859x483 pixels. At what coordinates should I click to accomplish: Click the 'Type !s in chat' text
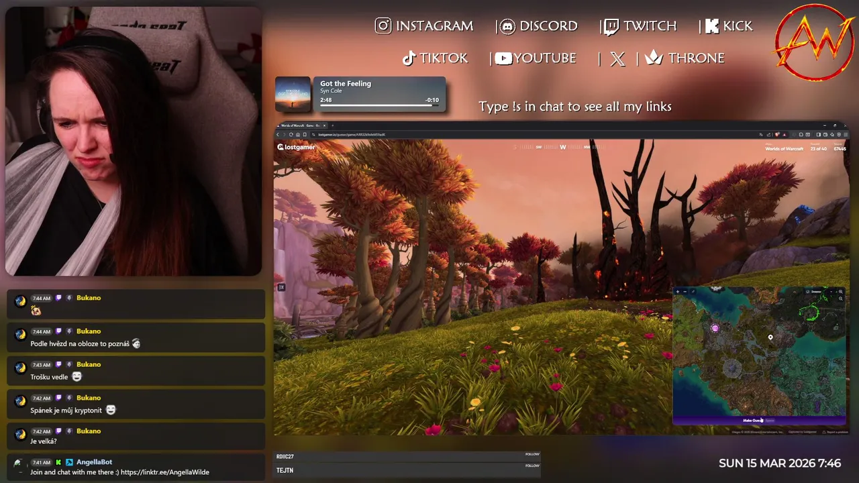point(575,107)
